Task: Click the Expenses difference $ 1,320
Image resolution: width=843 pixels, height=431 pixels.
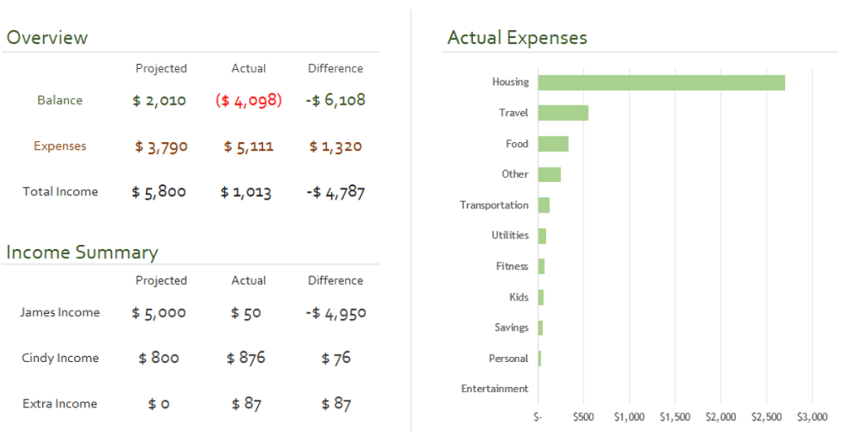Action: click(x=336, y=146)
